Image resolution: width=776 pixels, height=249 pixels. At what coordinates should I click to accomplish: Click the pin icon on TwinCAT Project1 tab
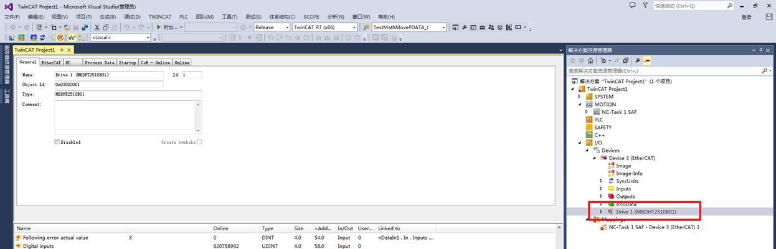tap(62, 50)
